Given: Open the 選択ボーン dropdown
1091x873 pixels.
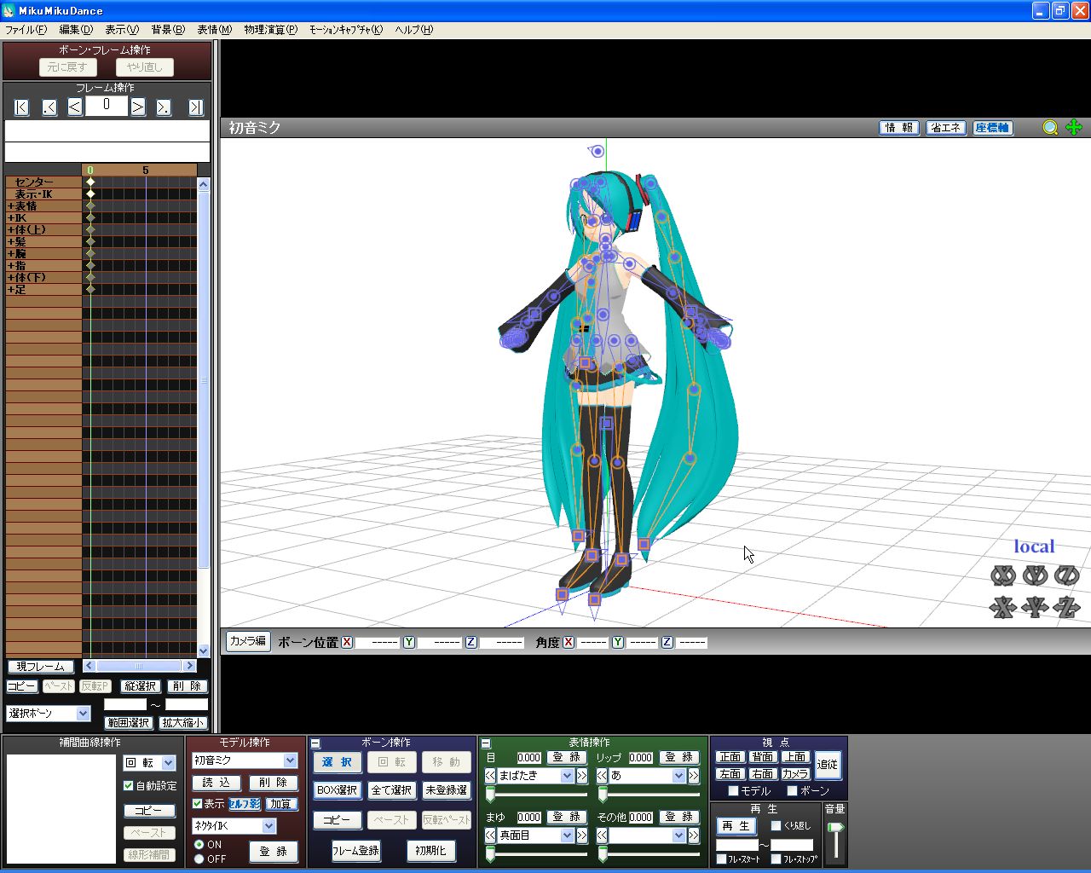Looking at the screenshot, I should (83, 714).
